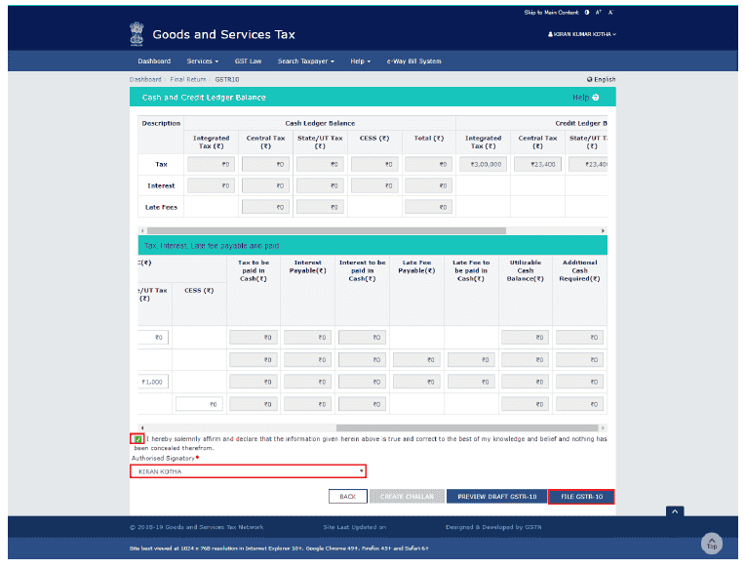Click the CESS ₹0 input field in last row
Viewport: 746px width, 569px height.
click(x=199, y=404)
